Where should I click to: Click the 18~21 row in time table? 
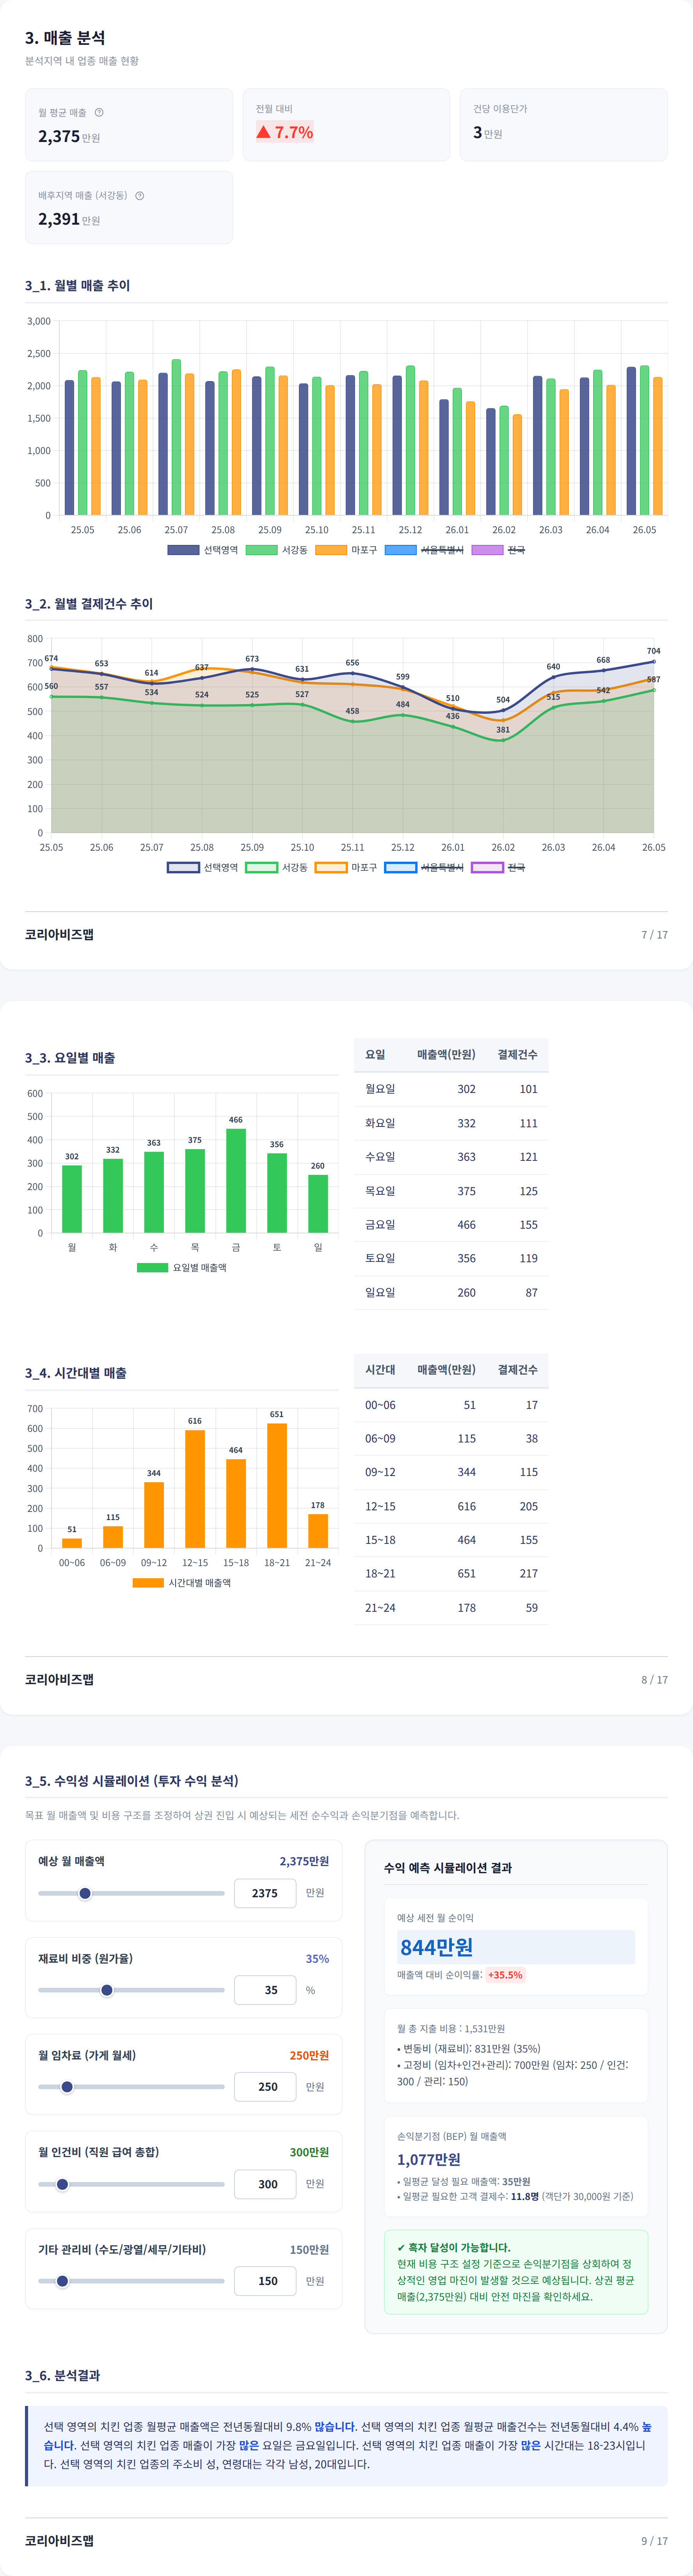click(451, 1573)
